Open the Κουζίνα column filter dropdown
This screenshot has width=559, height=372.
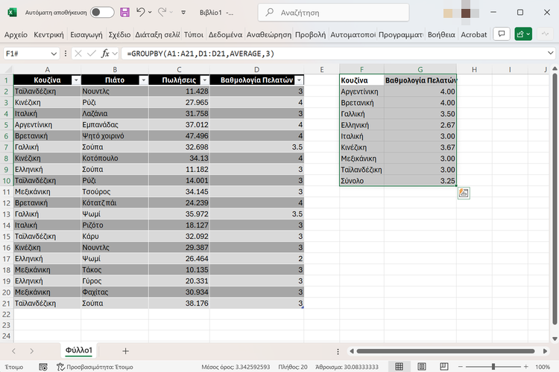pos(76,80)
